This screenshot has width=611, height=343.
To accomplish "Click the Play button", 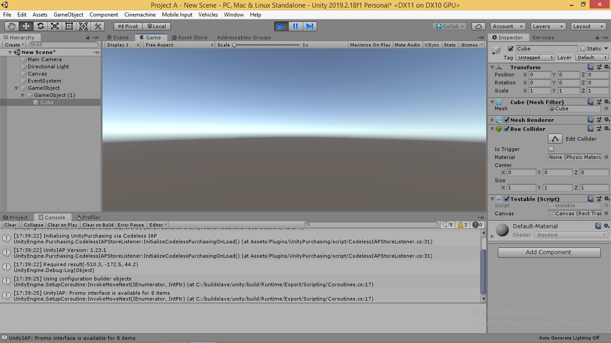I will coord(281,26).
